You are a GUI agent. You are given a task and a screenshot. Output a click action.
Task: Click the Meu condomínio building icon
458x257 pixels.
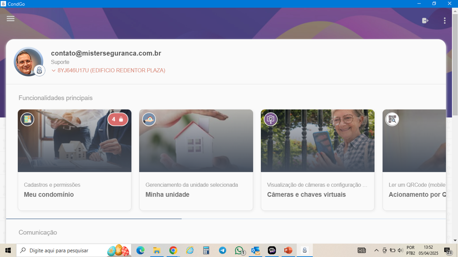27,119
